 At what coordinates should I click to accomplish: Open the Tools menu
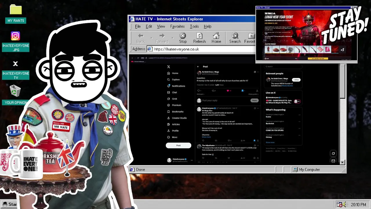[x=194, y=26]
